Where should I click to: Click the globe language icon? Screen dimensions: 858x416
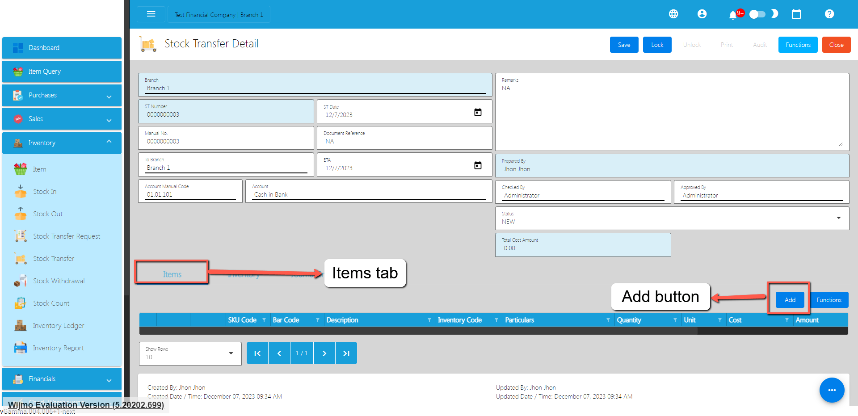[x=673, y=14]
